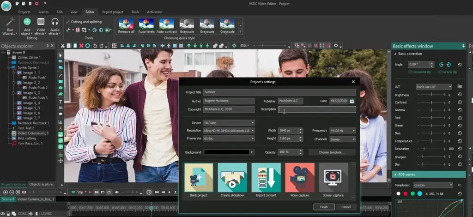Open the Device dropdown showing YouTube
Image resolution: width=473 pixels, height=217 pixels.
(229, 123)
